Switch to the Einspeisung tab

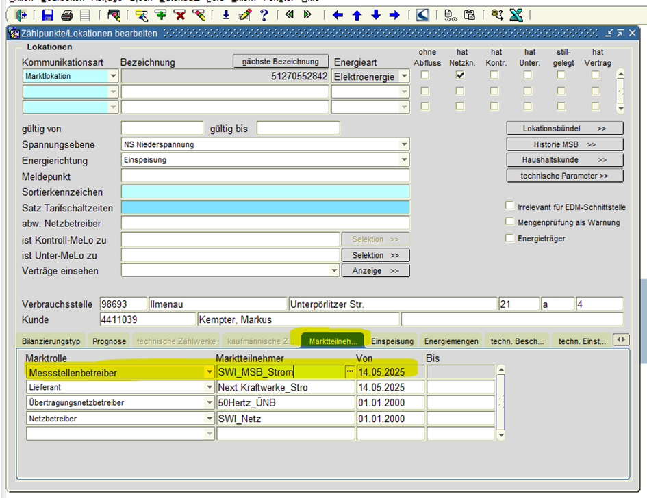click(392, 341)
